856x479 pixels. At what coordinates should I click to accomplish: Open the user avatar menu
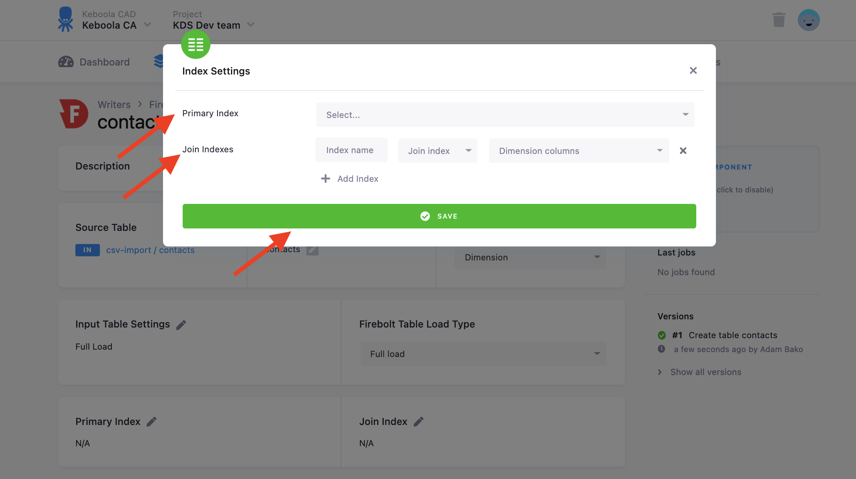pos(808,20)
